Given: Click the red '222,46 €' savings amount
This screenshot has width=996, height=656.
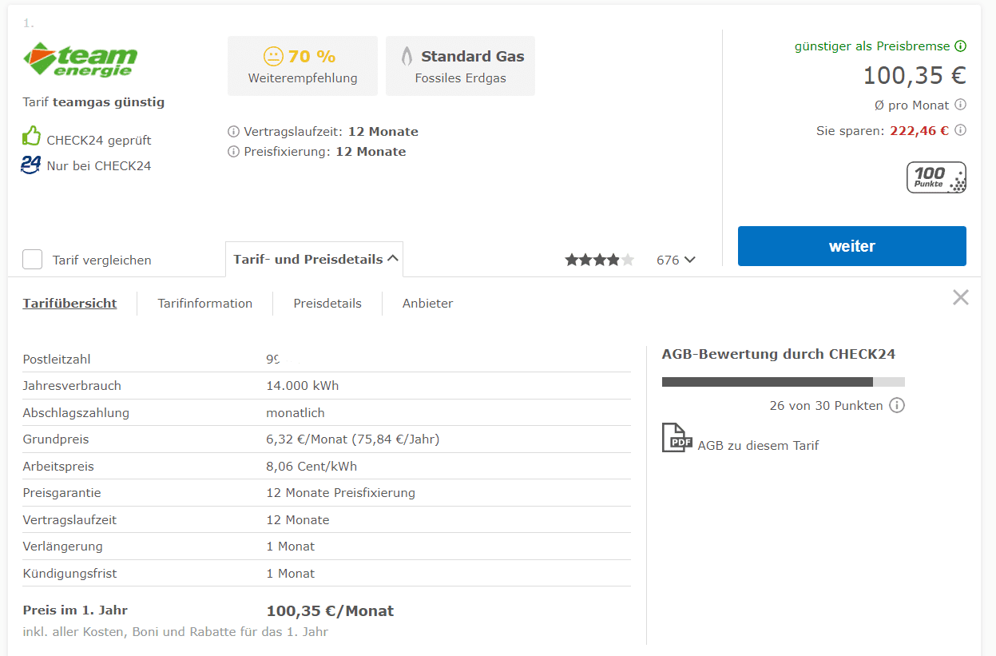Looking at the screenshot, I should pos(919,130).
